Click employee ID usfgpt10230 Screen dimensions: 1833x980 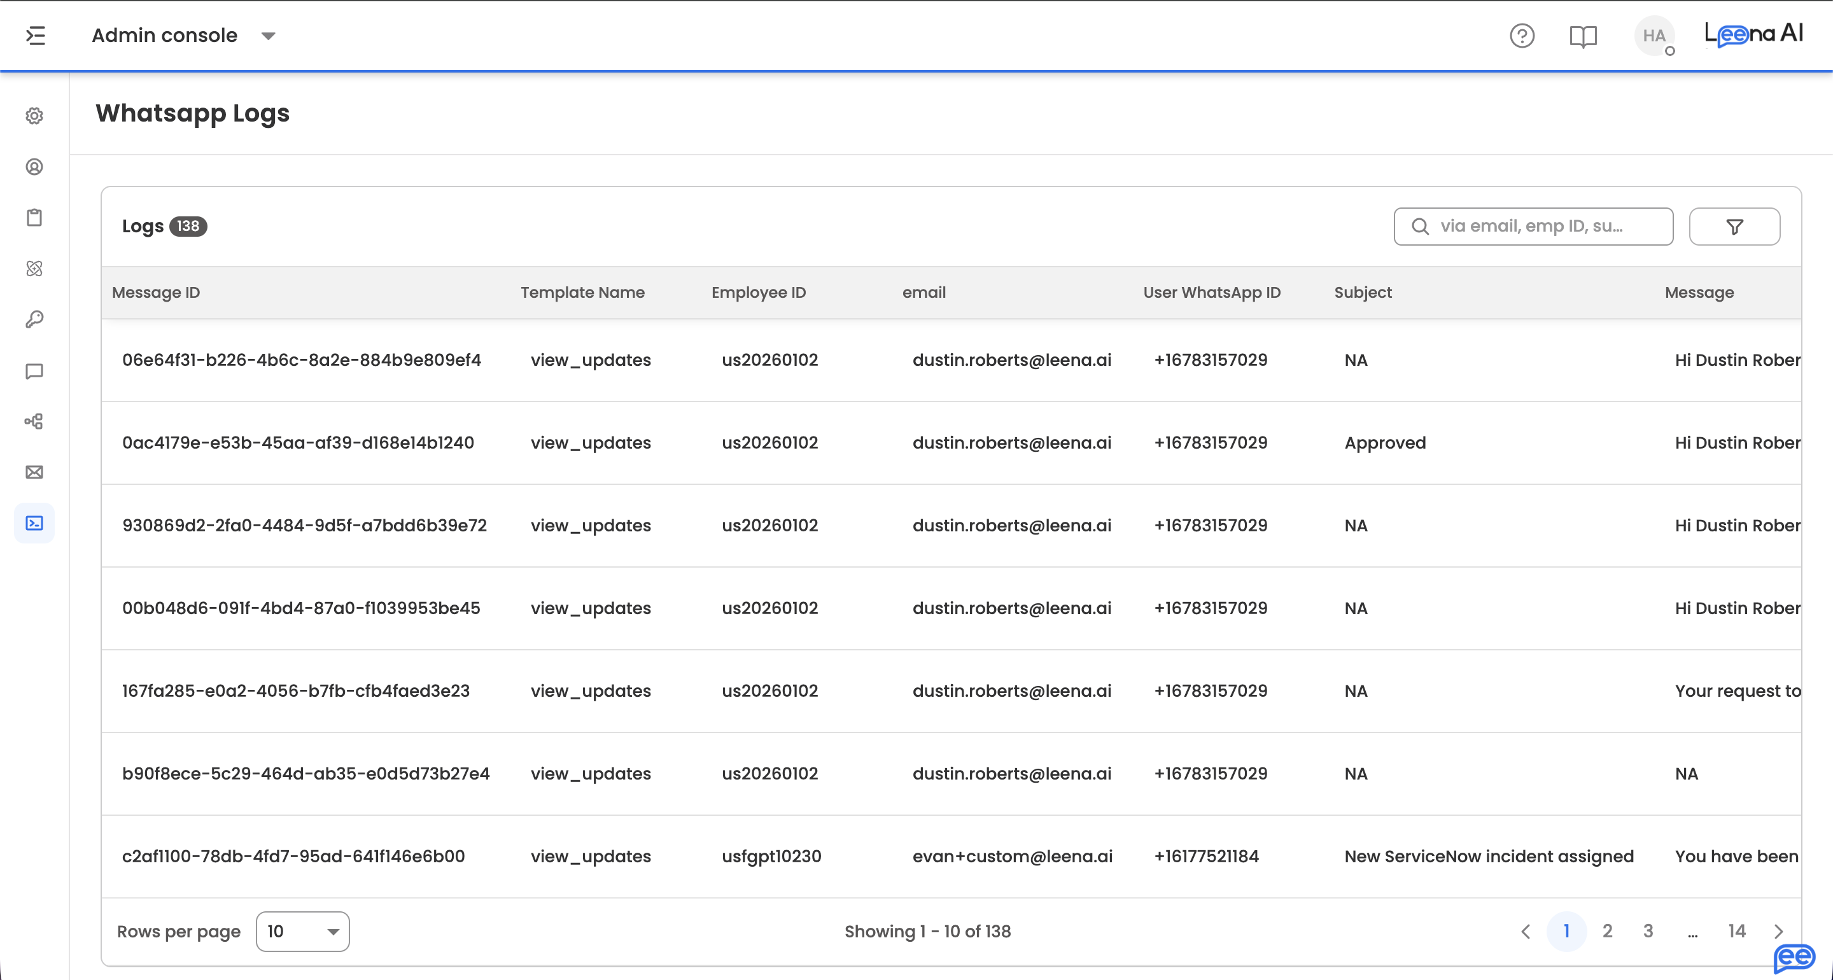pos(771,856)
